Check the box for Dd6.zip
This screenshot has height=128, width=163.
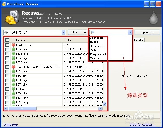(7, 58)
